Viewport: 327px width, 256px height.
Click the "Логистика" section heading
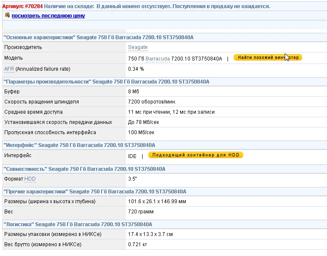78,224
